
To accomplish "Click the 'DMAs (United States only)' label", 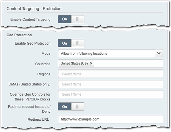I will 29,84.
